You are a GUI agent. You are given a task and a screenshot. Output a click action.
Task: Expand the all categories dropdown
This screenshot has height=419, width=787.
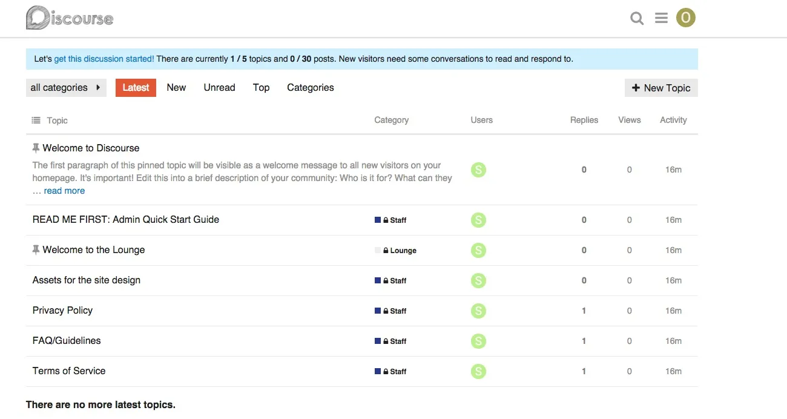pos(66,88)
